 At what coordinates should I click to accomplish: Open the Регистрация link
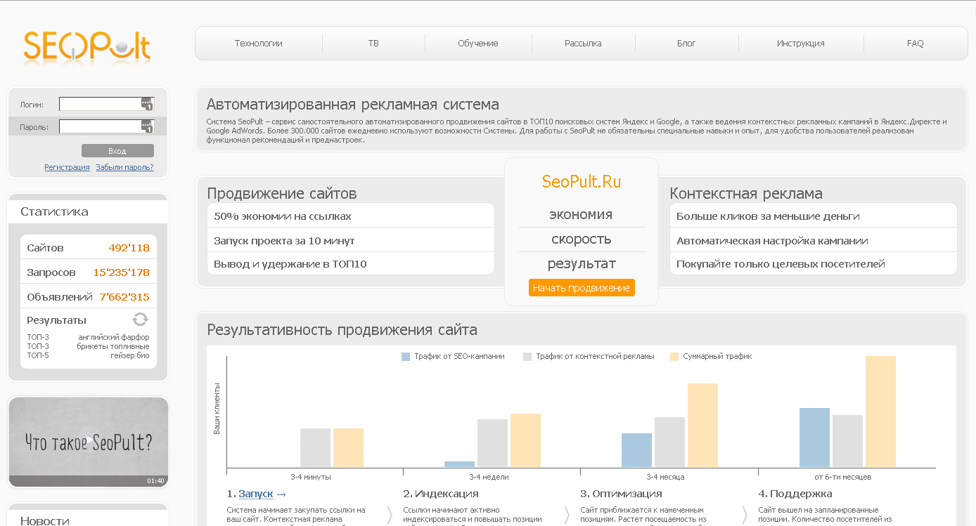[x=67, y=167]
